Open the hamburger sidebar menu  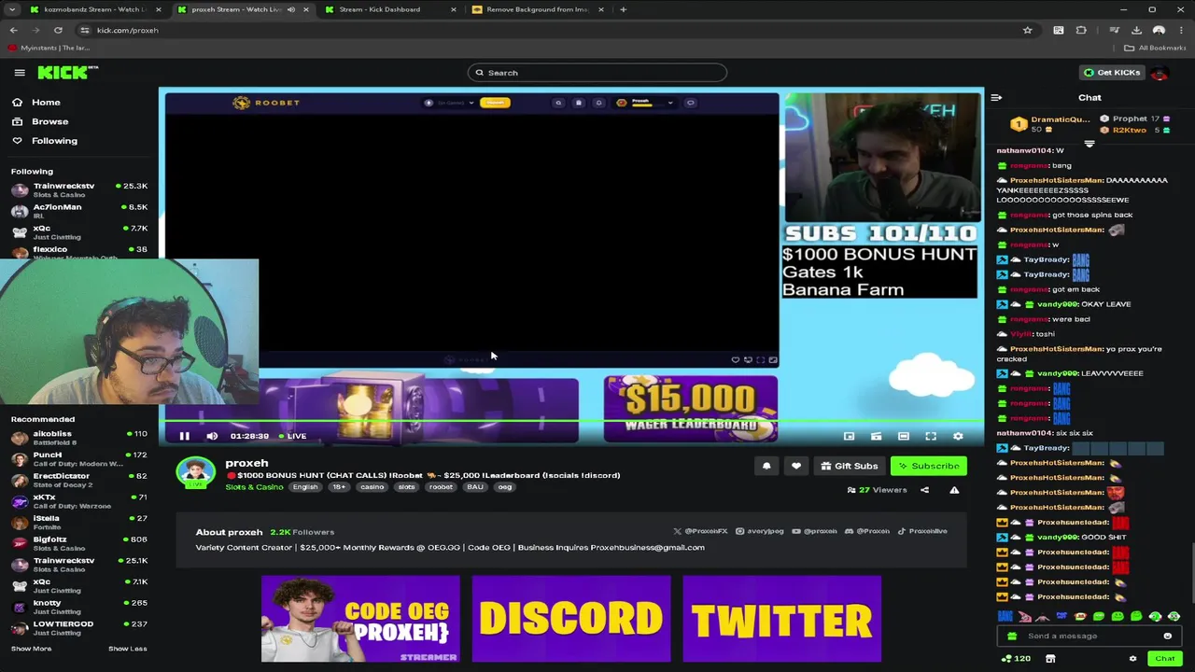coord(20,73)
